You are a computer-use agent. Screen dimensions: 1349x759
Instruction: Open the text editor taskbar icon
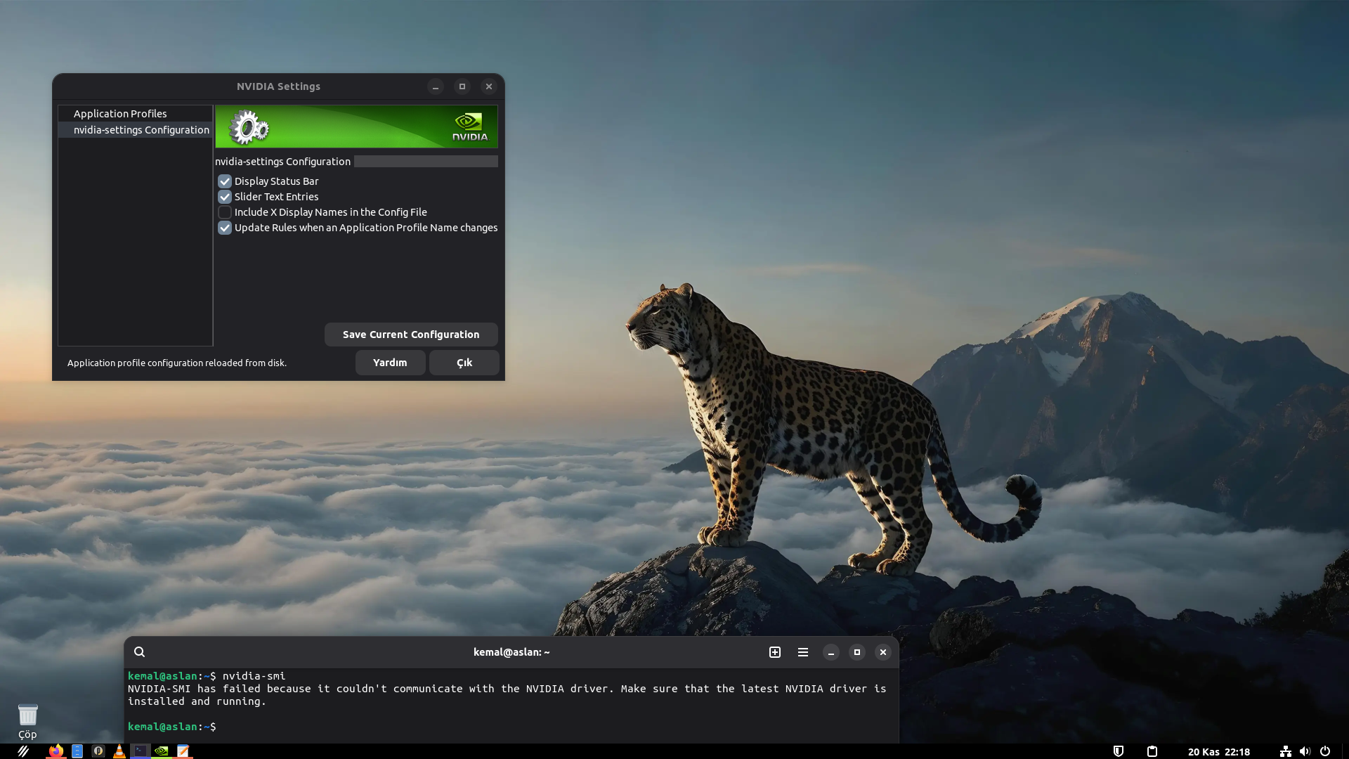[183, 751]
